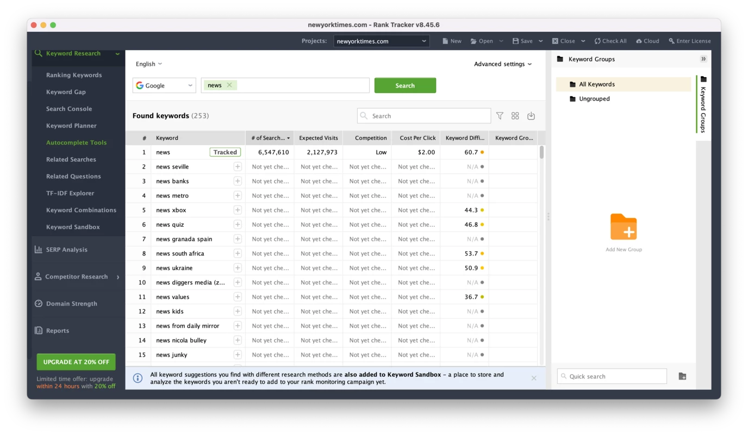This screenshot has height=435, width=748.
Task: Sort by Keyword Difficulty column header
Action: (464, 138)
